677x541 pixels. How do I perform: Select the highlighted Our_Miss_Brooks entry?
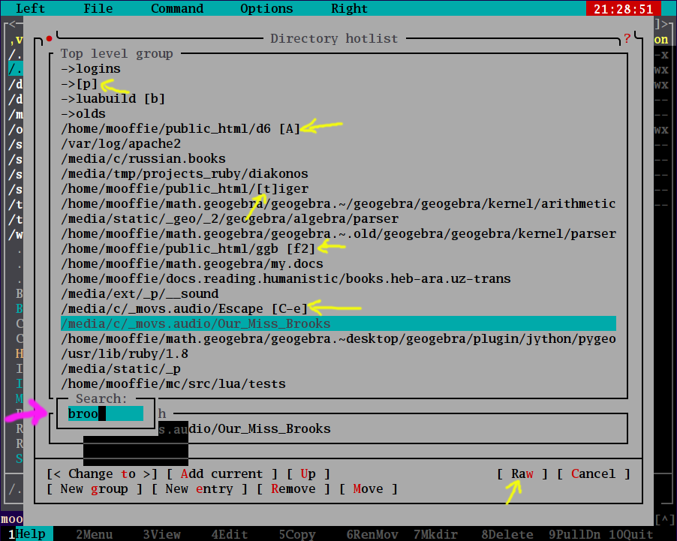pyautogui.click(x=338, y=323)
